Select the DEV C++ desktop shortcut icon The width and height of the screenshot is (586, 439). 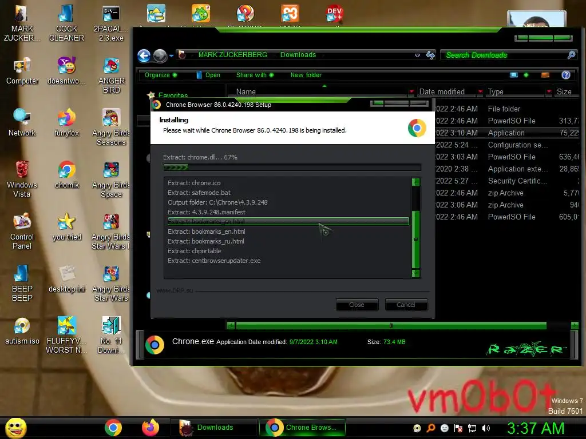tap(334, 14)
